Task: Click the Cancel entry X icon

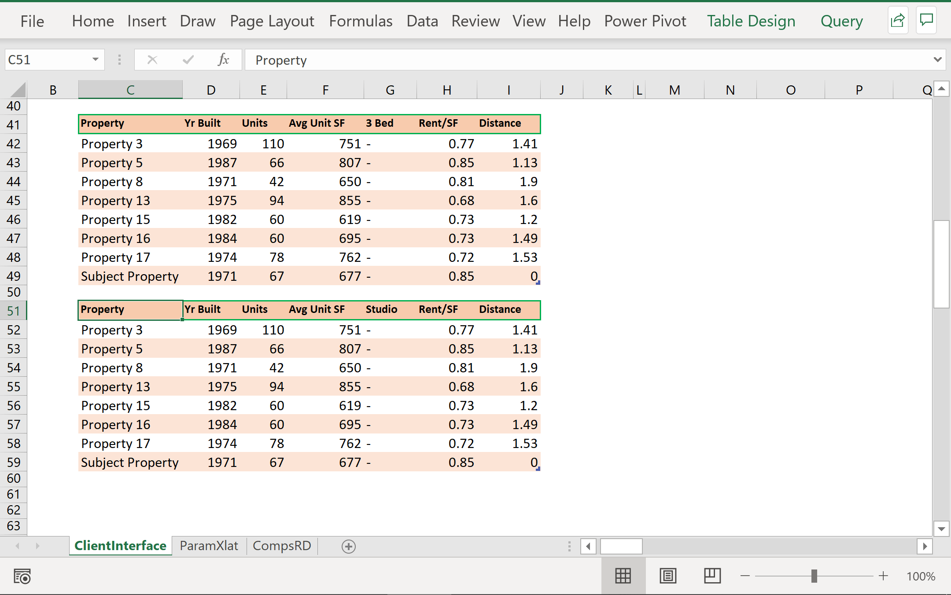Action: click(x=152, y=60)
